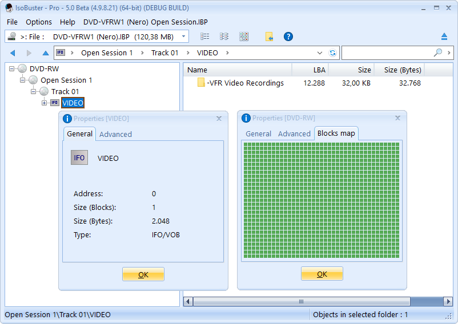Close the Properties [DVD-RW] dialog
The image size is (458, 324).
tap(397, 118)
